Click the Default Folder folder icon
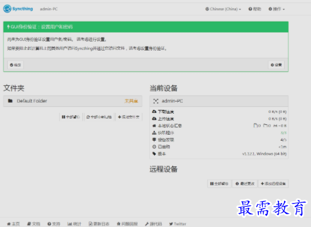Screen dimensions: 311x227 click(10, 101)
